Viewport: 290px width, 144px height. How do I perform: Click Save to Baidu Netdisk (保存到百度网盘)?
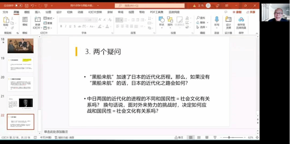tap(241, 23)
